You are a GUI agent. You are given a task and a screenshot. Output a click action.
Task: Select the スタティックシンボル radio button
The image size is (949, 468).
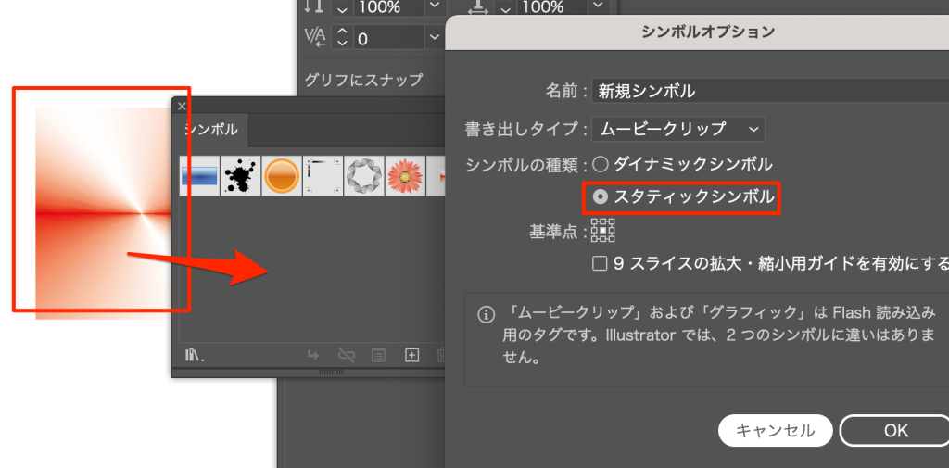tap(601, 196)
